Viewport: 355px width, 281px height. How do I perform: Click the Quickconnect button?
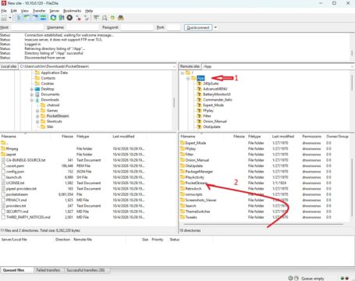tap(198, 27)
